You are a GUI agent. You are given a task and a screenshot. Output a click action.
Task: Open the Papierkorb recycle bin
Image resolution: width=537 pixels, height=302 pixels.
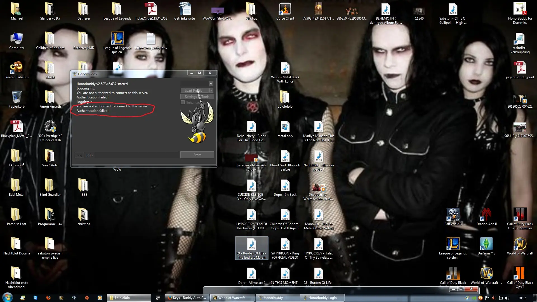coord(17,100)
